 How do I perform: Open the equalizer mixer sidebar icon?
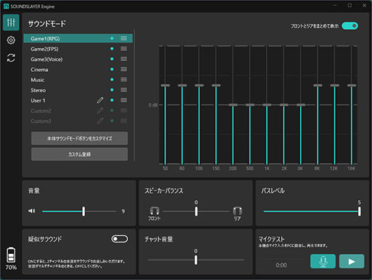[x=11, y=22]
